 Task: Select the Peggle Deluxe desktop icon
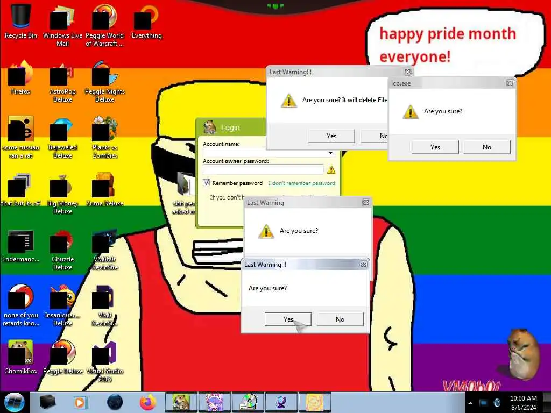point(62,357)
